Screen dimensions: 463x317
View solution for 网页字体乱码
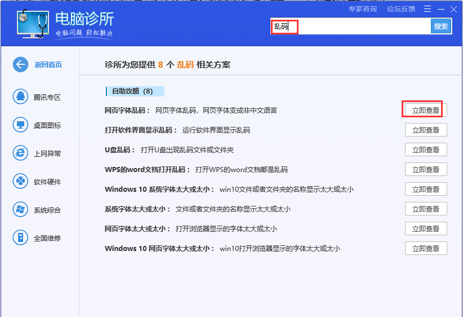[425, 111]
